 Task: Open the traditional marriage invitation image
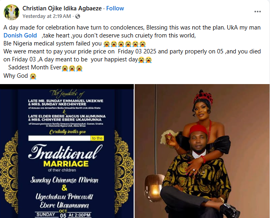67,151
